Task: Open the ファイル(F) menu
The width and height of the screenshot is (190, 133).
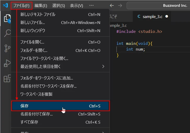Action: tap(21, 5)
